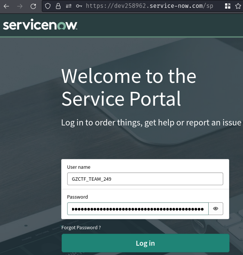Image resolution: width=243 pixels, height=255 pixels.
Task: Click the Forgot Password ? link
Action: pyautogui.click(x=81, y=227)
